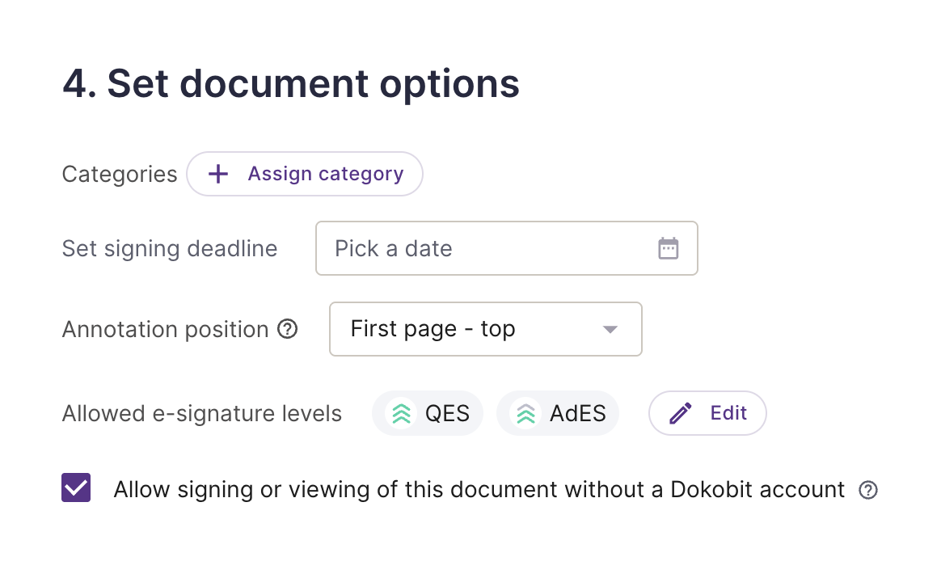941x574 pixels.
Task: Click the plus icon beside Assign category
Action: (217, 174)
